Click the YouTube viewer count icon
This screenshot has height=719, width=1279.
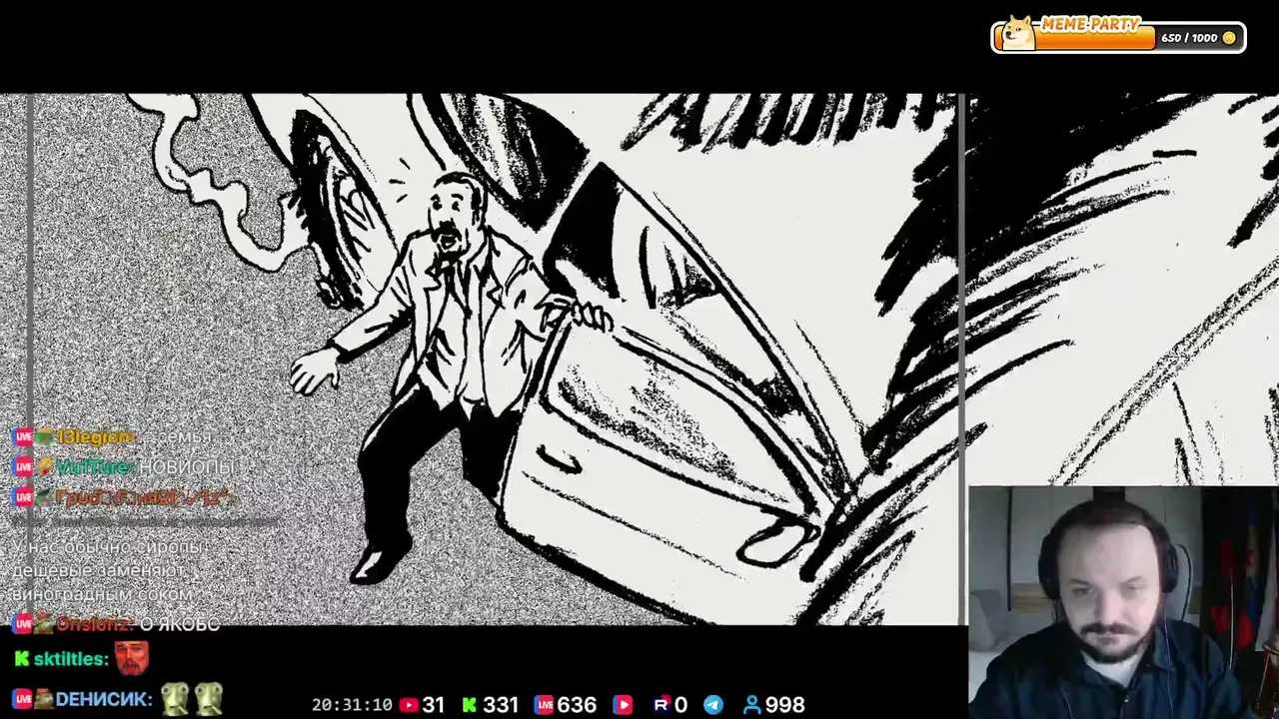(x=409, y=705)
